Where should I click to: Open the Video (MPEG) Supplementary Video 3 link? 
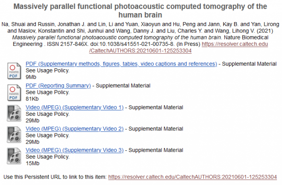coord(75,151)
